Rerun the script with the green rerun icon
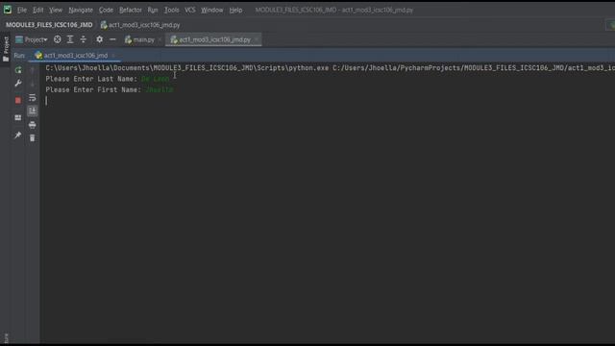 (x=18, y=70)
